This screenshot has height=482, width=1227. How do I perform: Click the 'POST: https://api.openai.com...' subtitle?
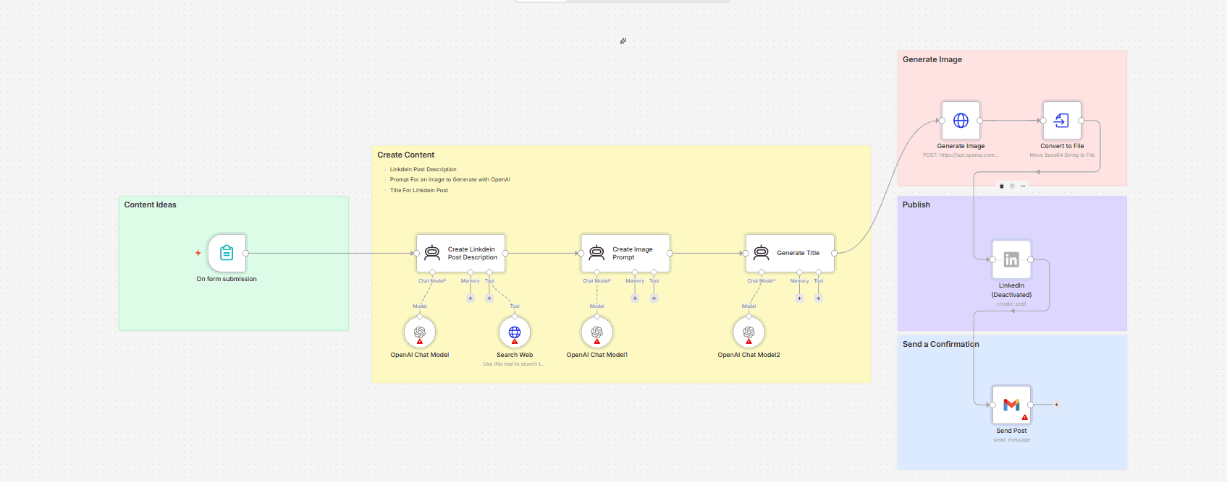pyautogui.click(x=961, y=155)
